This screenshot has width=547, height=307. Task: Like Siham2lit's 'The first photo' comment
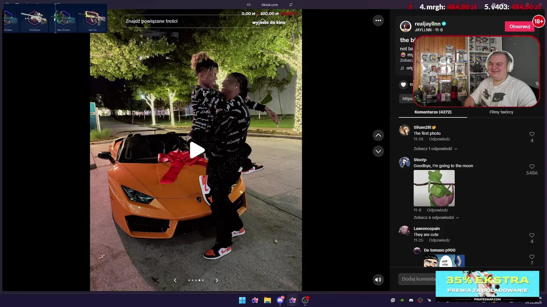[x=532, y=134]
